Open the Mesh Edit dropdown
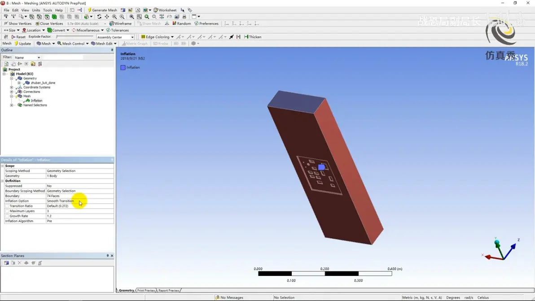Screen dimensions: 535x301 [104, 44]
